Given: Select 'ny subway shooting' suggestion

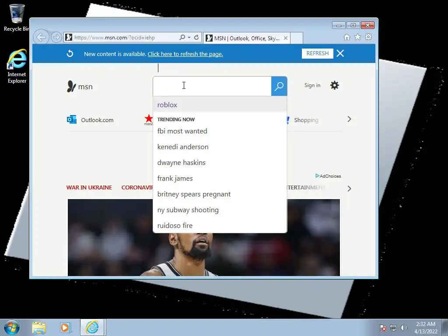Looking at the screenshot, I should [220, 210].
